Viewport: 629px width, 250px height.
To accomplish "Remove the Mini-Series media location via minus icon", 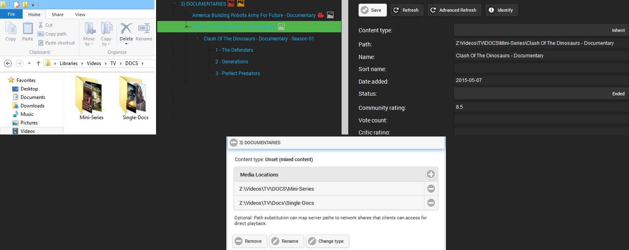I will [431, 189].
